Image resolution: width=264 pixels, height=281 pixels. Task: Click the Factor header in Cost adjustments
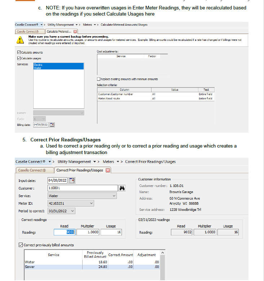[x=152, y=56]
